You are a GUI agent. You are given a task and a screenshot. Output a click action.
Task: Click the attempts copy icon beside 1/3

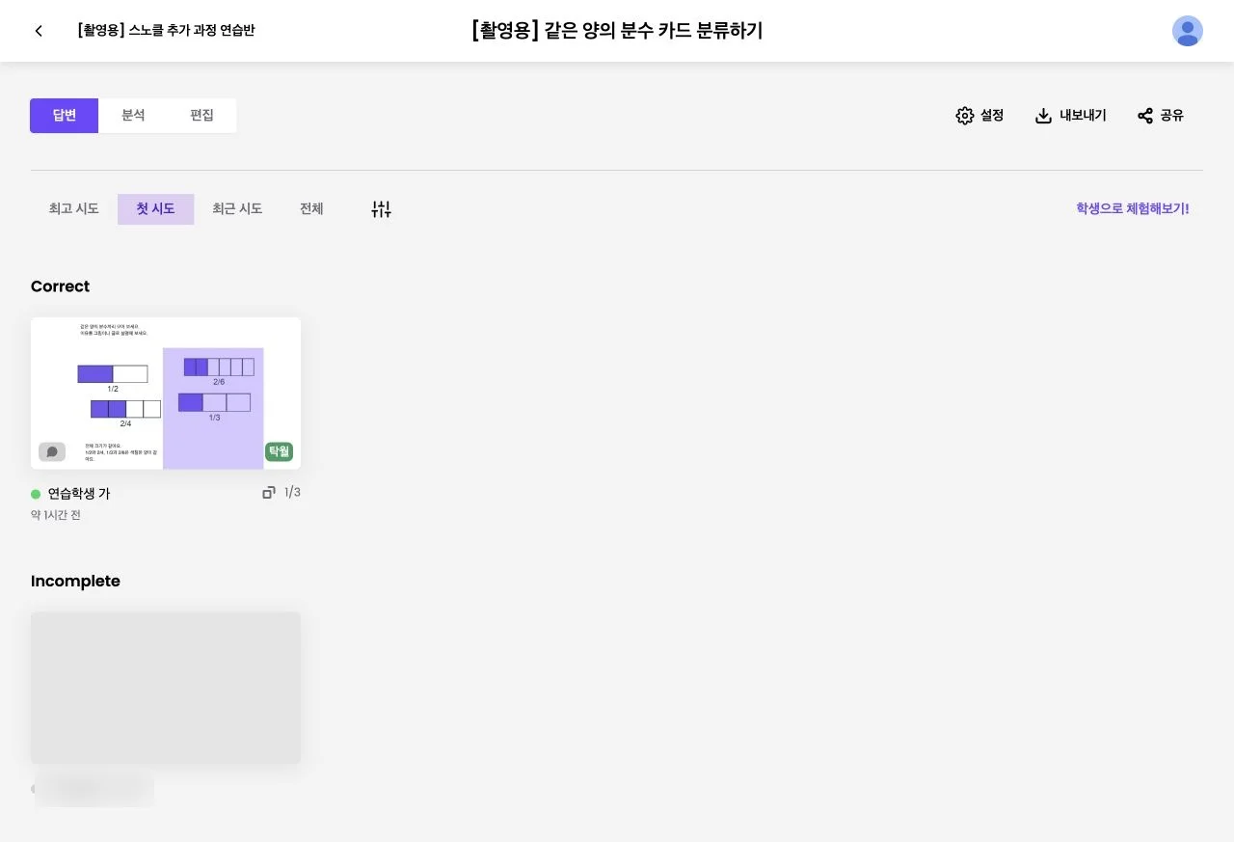(269, 493)
